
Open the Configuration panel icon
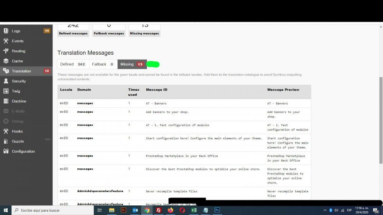coord(6,151)
